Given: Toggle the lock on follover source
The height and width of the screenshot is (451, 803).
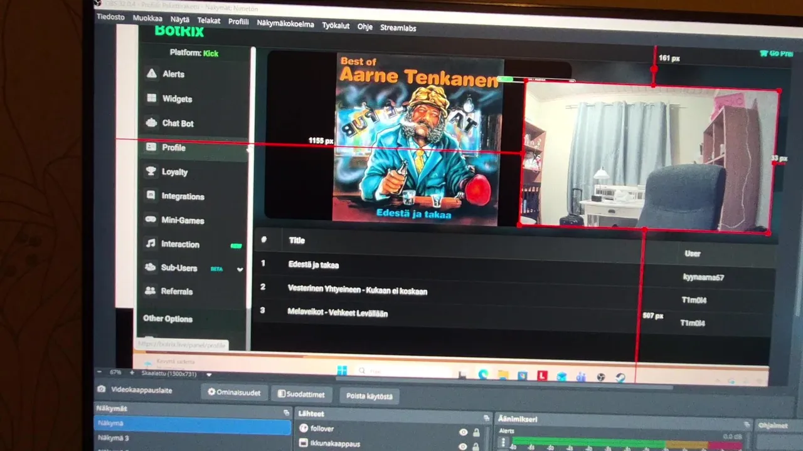Looking at the screenshot, I should coord(477,432).
